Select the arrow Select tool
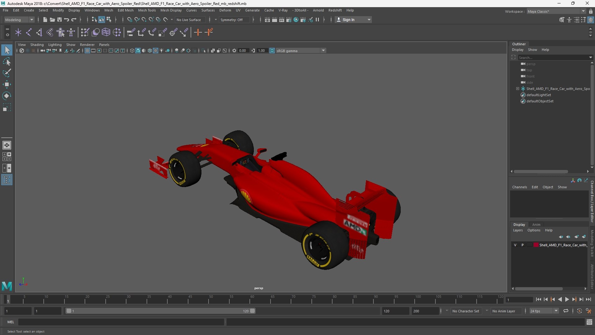Image resolution: width=595 pixels, height=335 pixels. tap(7, 50)
